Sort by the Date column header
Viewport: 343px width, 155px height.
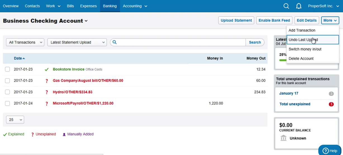pos(18,58)
